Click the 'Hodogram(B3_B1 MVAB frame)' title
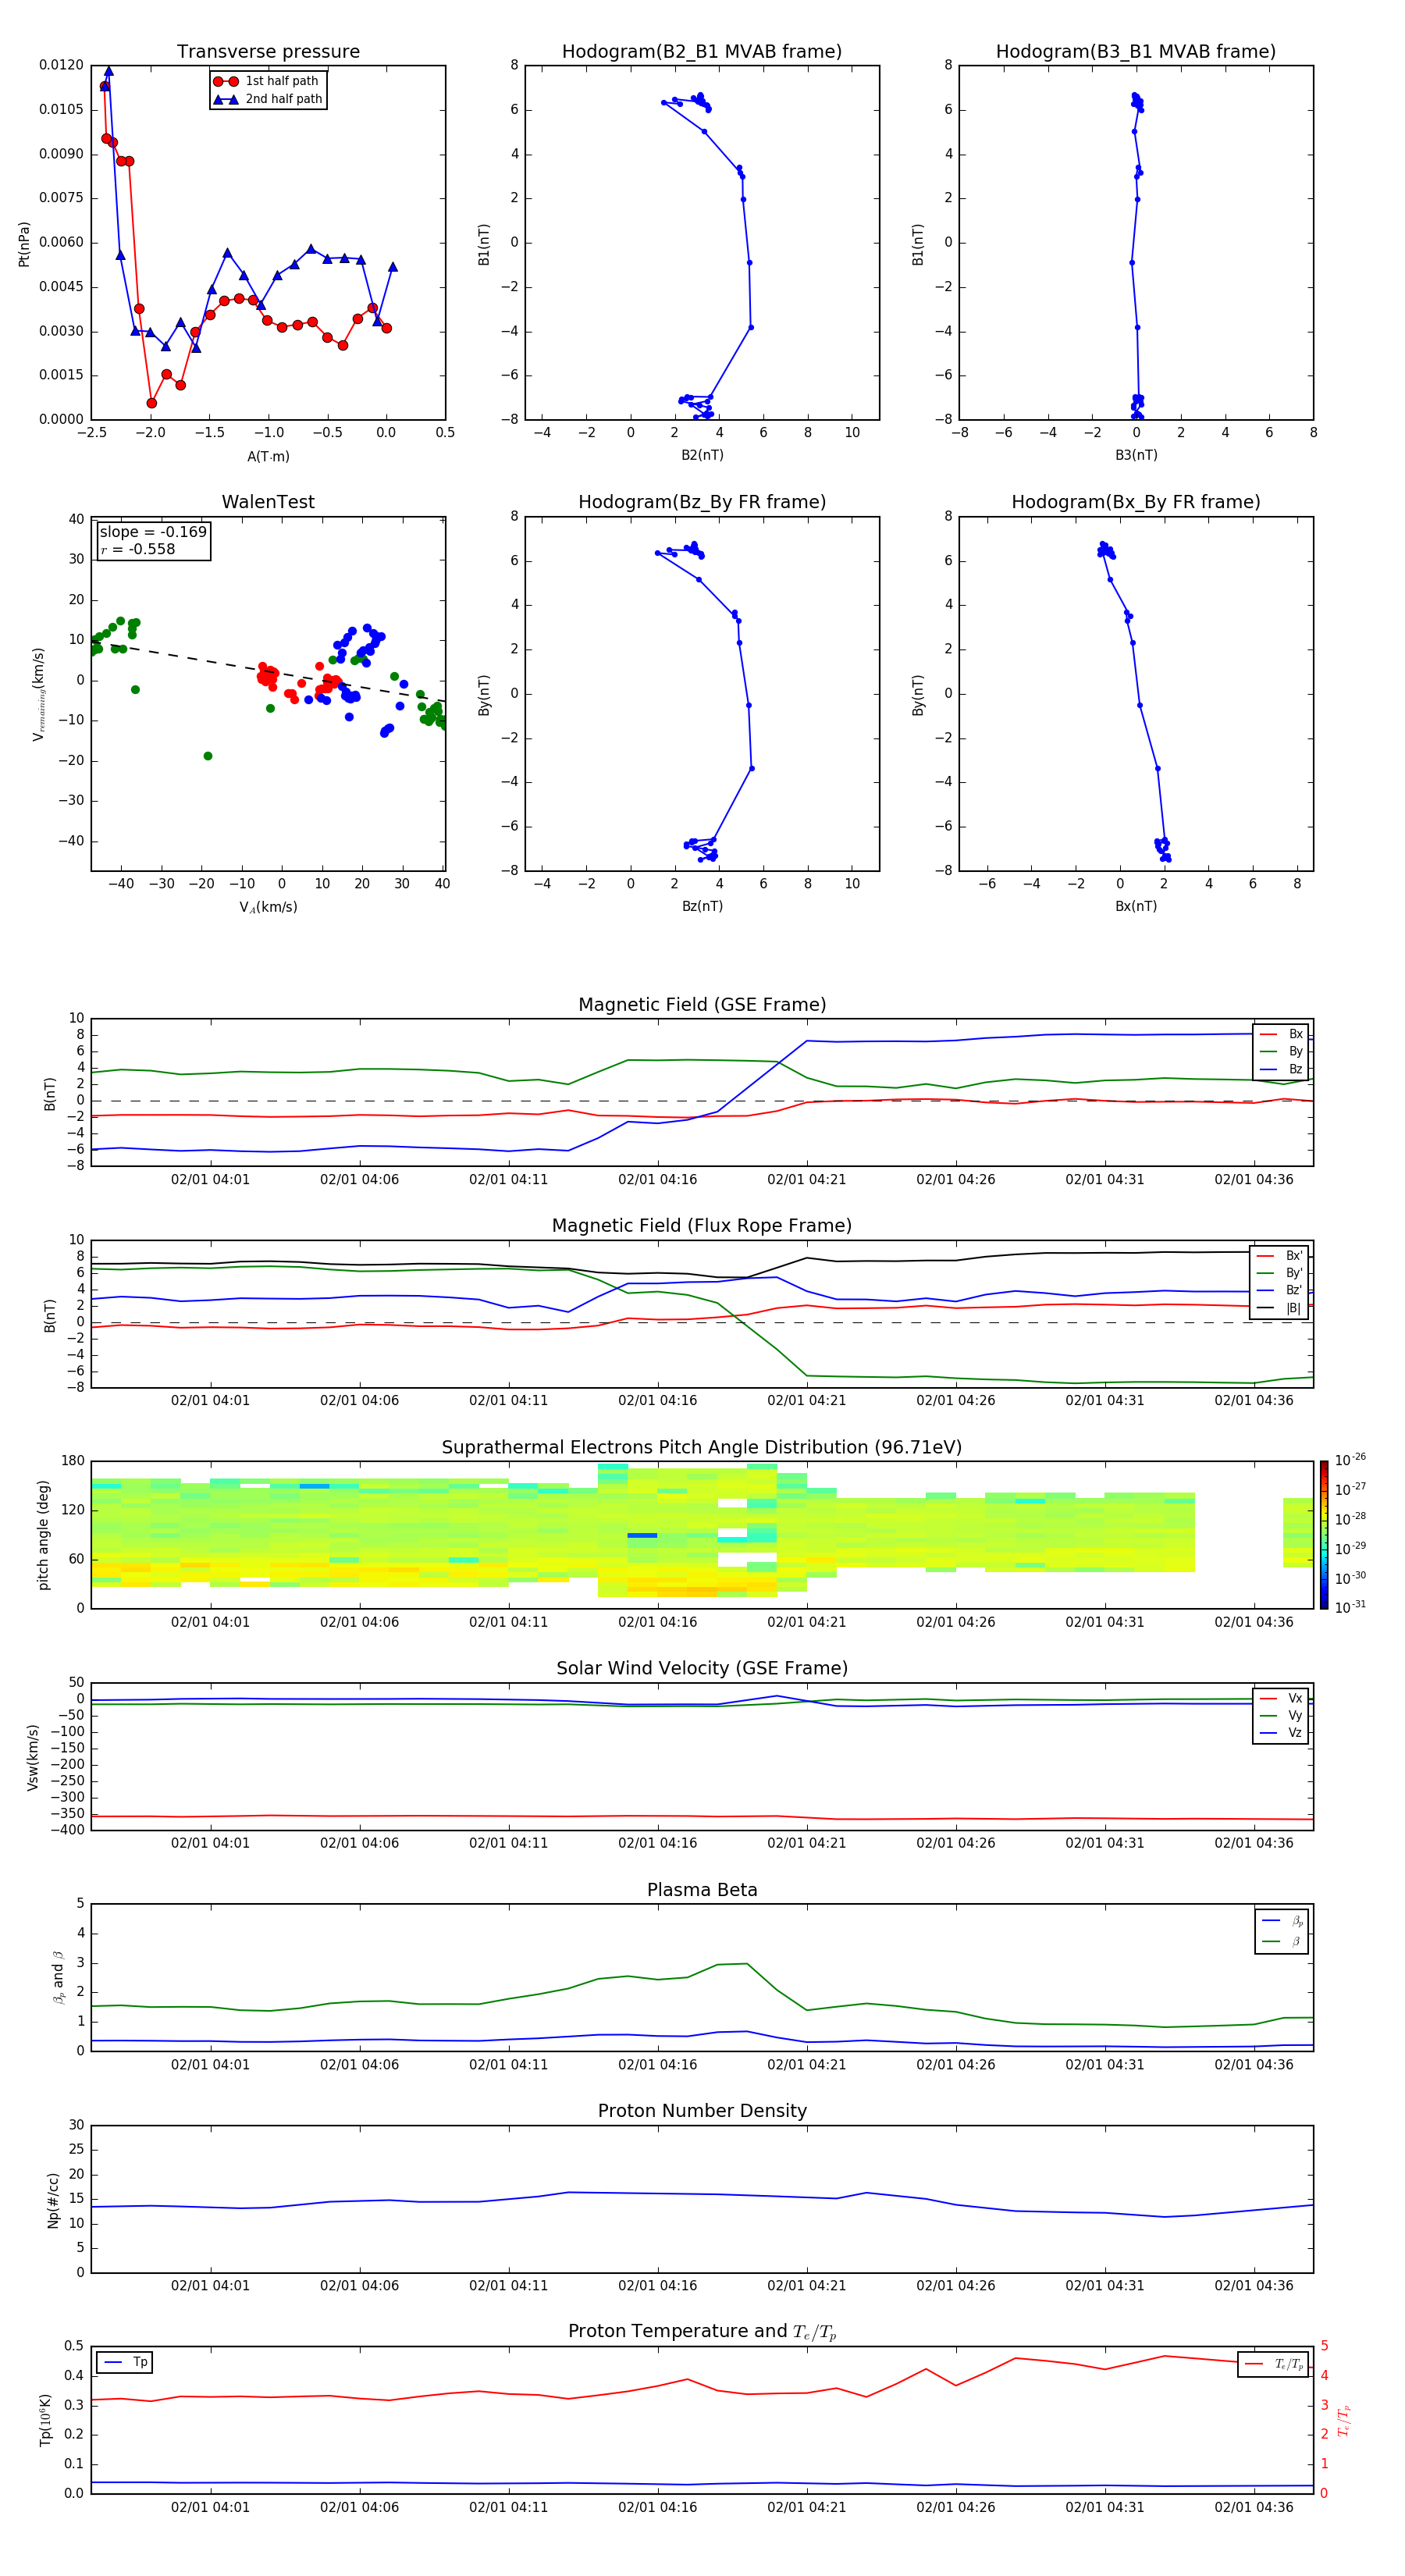Image resolution: width=1405 pixels, height=2576 pixels. click(x=1136, y=52)
